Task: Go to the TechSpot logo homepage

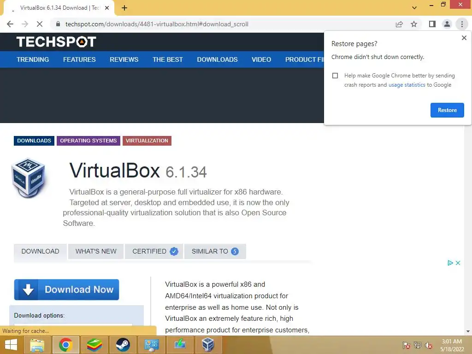Action: pos(56,41)
